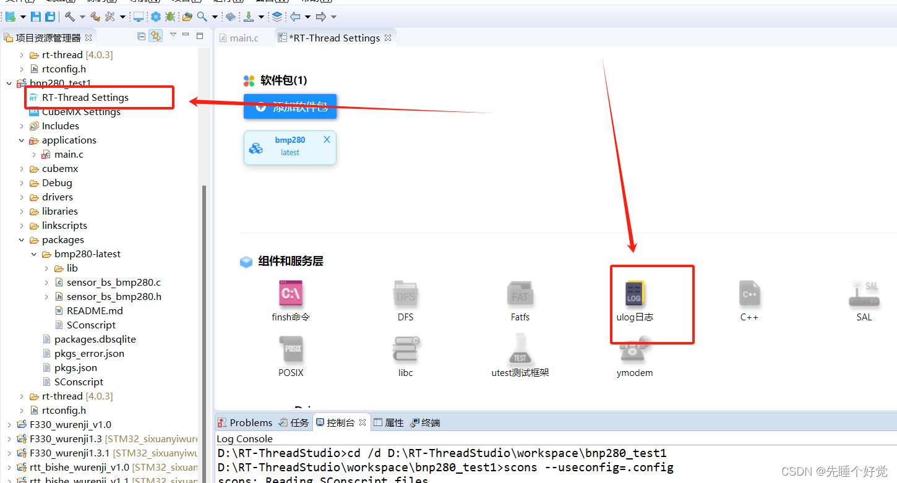Click the bmp280 package card
Viewport: 897px width, 483px height.
(x=290, y=147)
